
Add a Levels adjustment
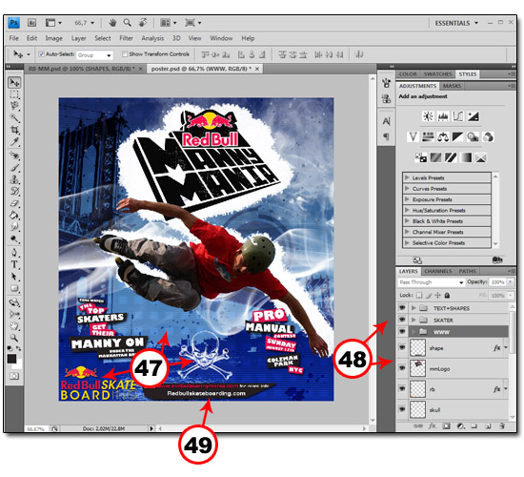[x=443, y=116]
